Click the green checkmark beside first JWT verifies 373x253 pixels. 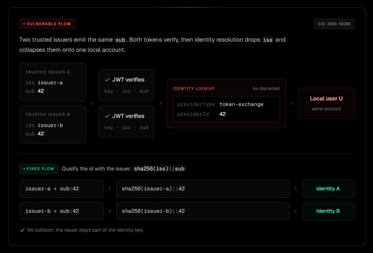107,80
